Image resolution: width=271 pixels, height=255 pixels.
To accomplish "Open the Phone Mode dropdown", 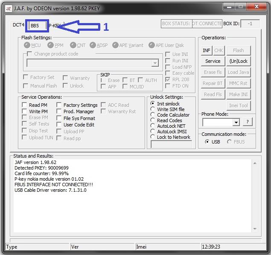I will (236, 122).
